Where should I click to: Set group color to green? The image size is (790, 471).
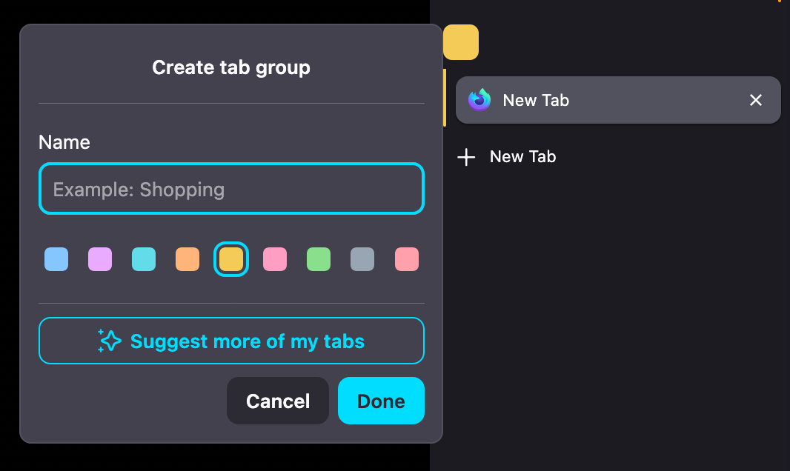[319, 259]
